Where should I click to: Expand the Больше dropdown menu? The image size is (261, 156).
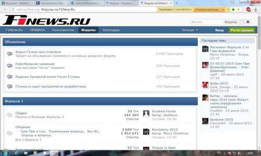click(190, 30)
